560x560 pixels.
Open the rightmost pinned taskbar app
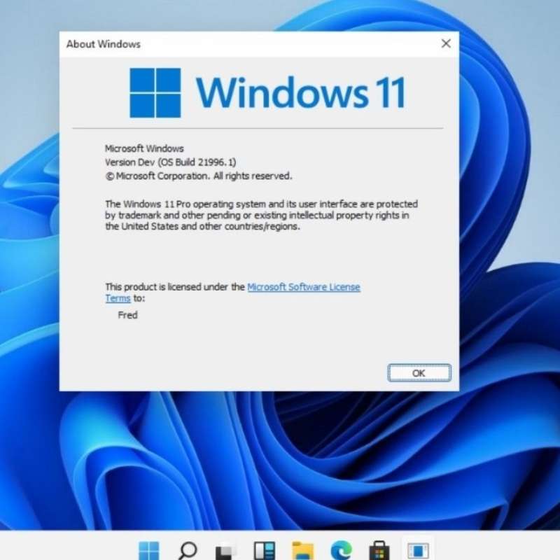click(x=418, y=552)
